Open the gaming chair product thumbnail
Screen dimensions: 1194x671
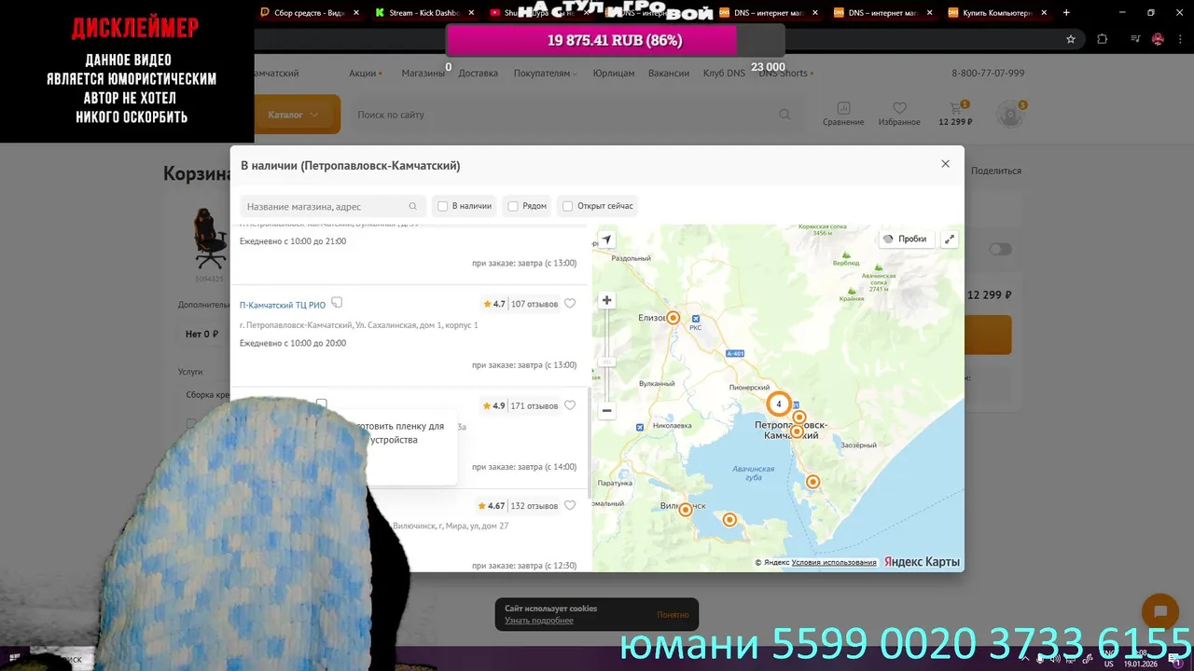pos(210,240)
